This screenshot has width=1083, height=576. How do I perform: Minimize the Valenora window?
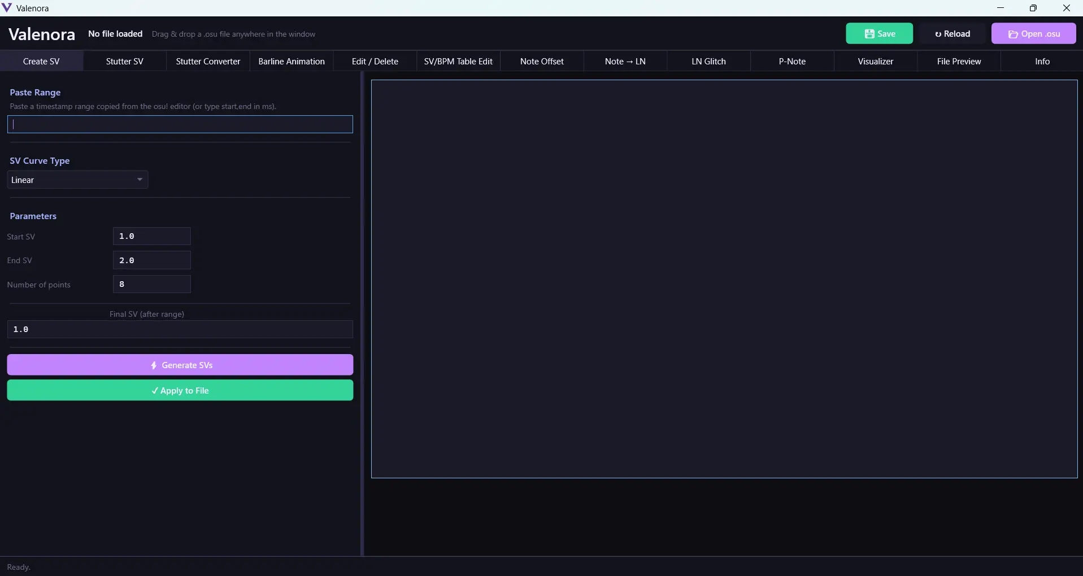click(1001, 8)
